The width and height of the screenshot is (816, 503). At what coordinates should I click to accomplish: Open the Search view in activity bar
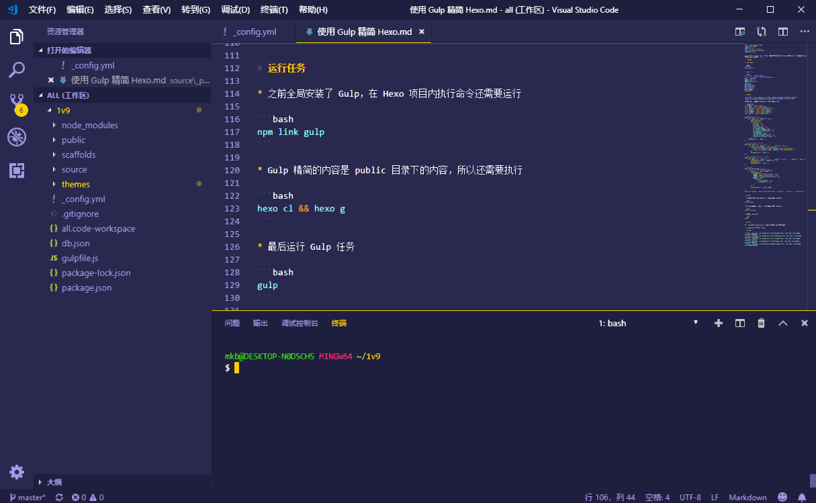17,69
